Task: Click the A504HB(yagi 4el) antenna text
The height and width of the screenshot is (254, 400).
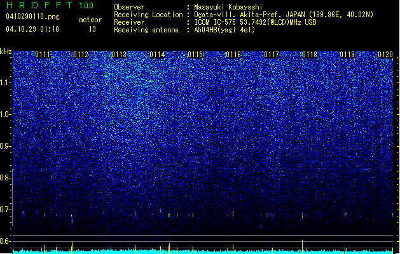Action: pos(224,30)
